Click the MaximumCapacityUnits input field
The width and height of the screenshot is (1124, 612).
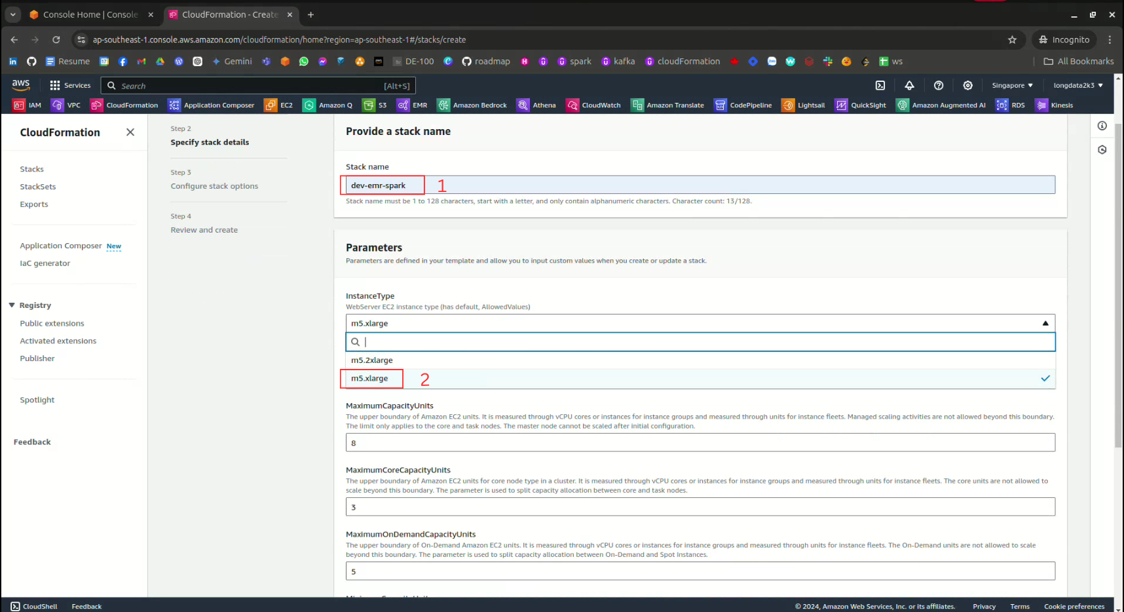pos(700,443)
